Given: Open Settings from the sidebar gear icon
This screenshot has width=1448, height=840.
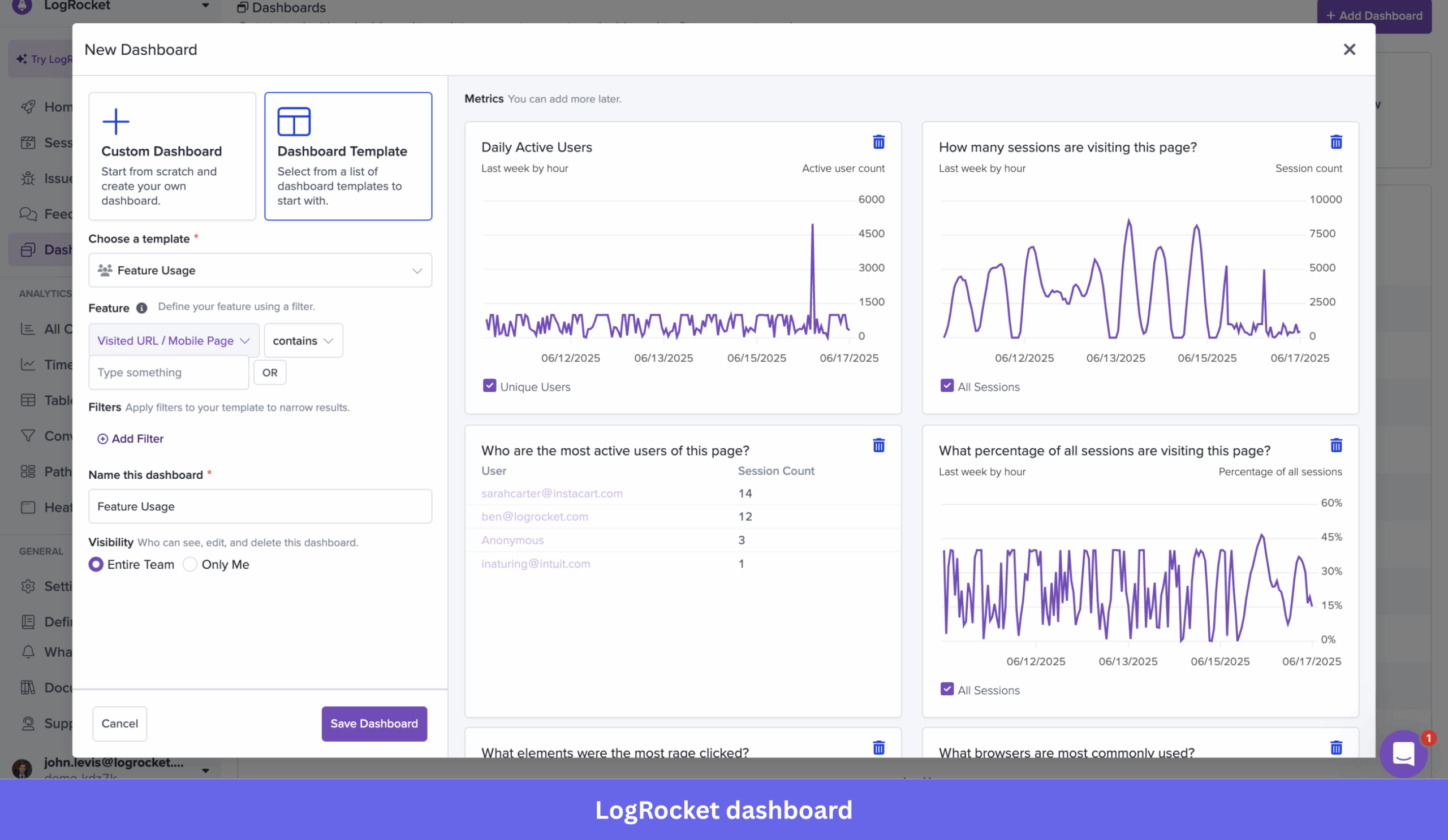Looking at the screenshot, I should tap(28, 586).
